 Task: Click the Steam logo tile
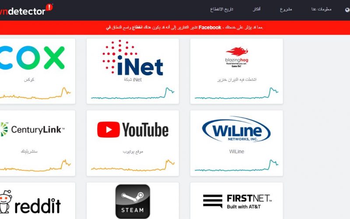pyautogui.click(x=133, y=201)
